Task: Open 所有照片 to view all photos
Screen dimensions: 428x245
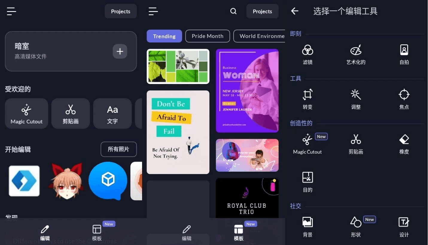Action: pyautogui.click(x=118, y=149)
